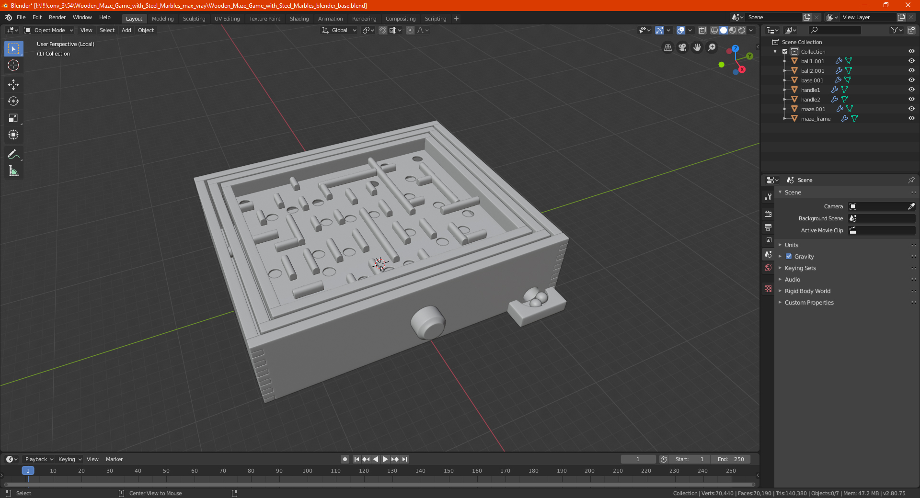Toggle proportional editing
920x498 pixels.
pos(410,30)
